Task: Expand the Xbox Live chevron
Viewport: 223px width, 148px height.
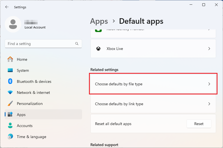Action: pos(209,49)
